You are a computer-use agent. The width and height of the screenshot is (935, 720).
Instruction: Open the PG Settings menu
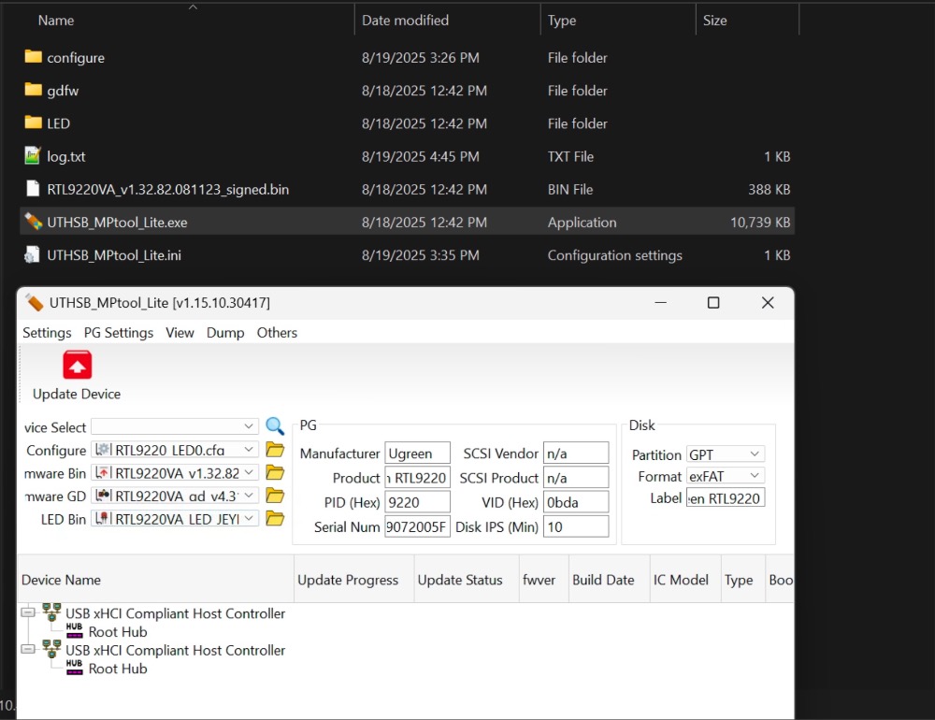coord(119,332)
